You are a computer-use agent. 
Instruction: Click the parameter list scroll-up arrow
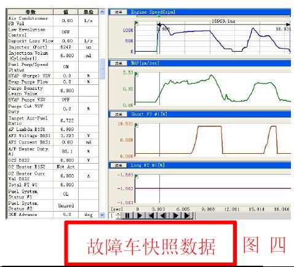tap(102, 12)
